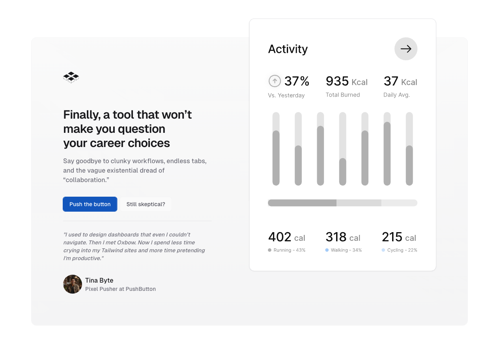Click the light blue Cycling legend dot
The image size is (499, 363).
(383, 250)
